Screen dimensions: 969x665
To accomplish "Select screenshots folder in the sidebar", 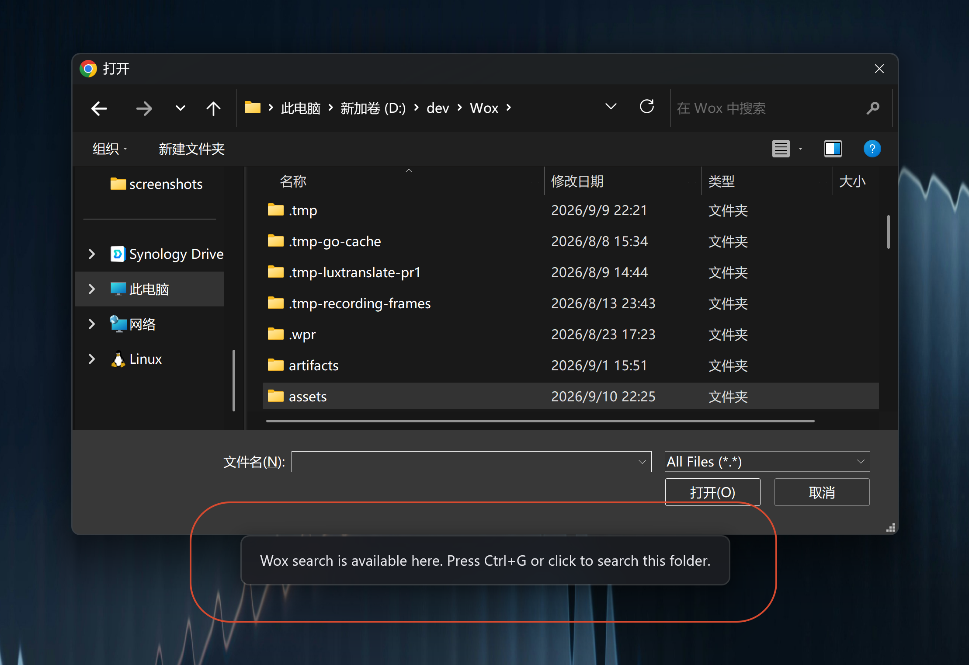I will pos(156,184).
